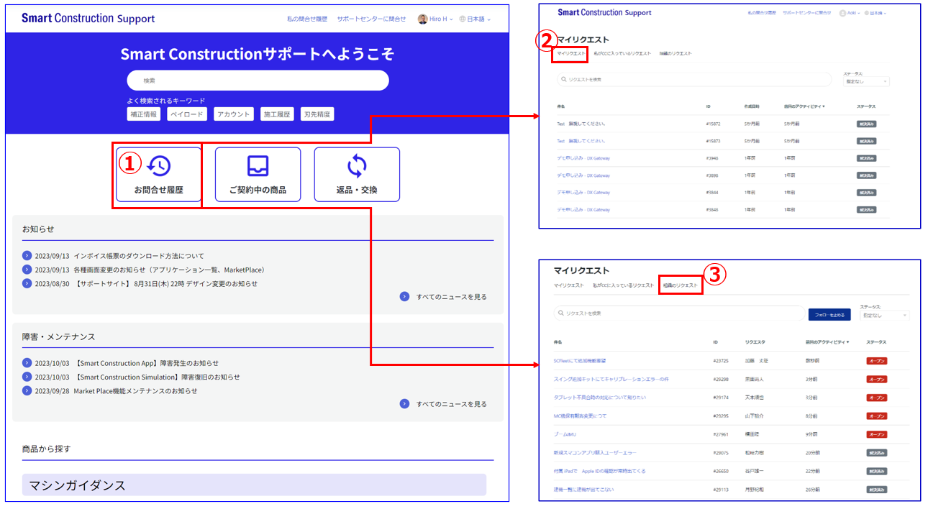The height and width of the screenshot is (509, 928).
Task: Select 私がCCに入っているリクエスト tab in lower panel
Action: (x=623, y=285)
